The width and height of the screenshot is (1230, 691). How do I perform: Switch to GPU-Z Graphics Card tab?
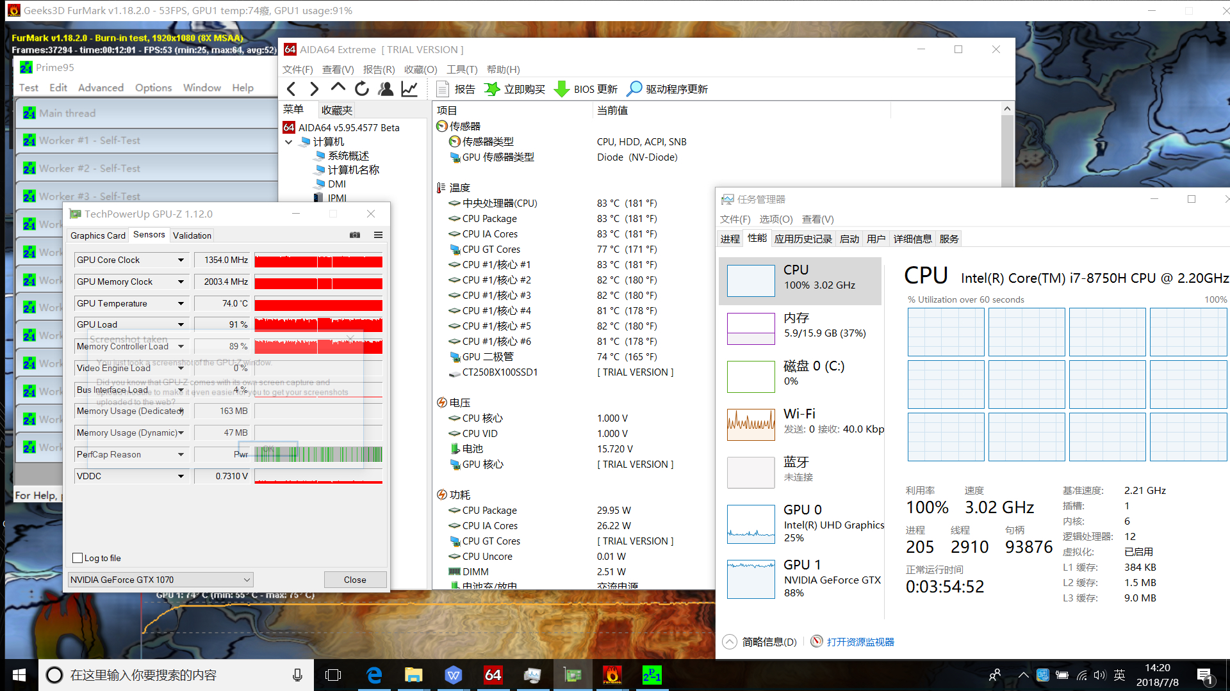(x=98, y=235)
